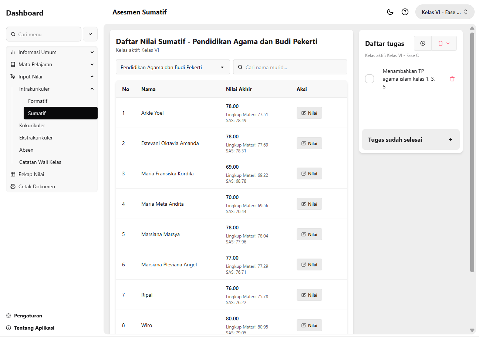
Task: Check the 'Menambahkan TP agama islam' task checkbox
Action: tap(369, 79)
